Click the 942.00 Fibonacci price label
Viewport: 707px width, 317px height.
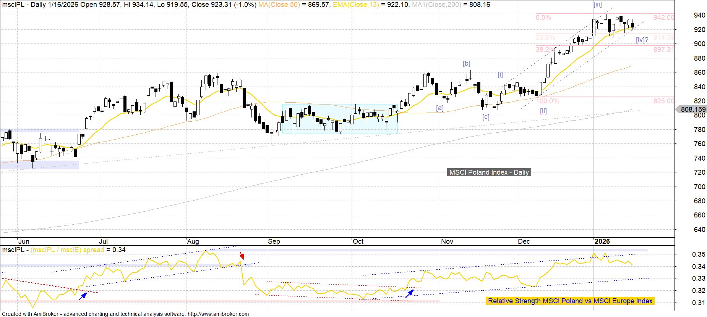tap(663, 18)
